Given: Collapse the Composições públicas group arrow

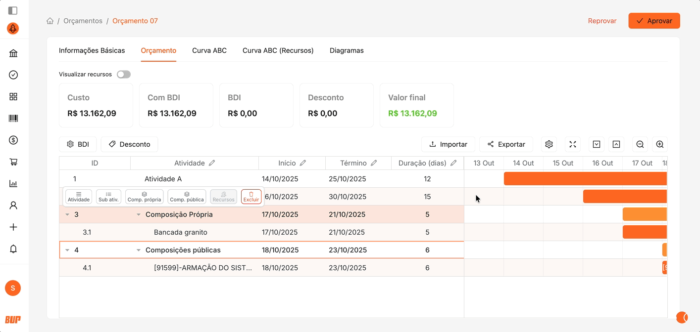Looking at the screenshot, I should coord(139,250).
